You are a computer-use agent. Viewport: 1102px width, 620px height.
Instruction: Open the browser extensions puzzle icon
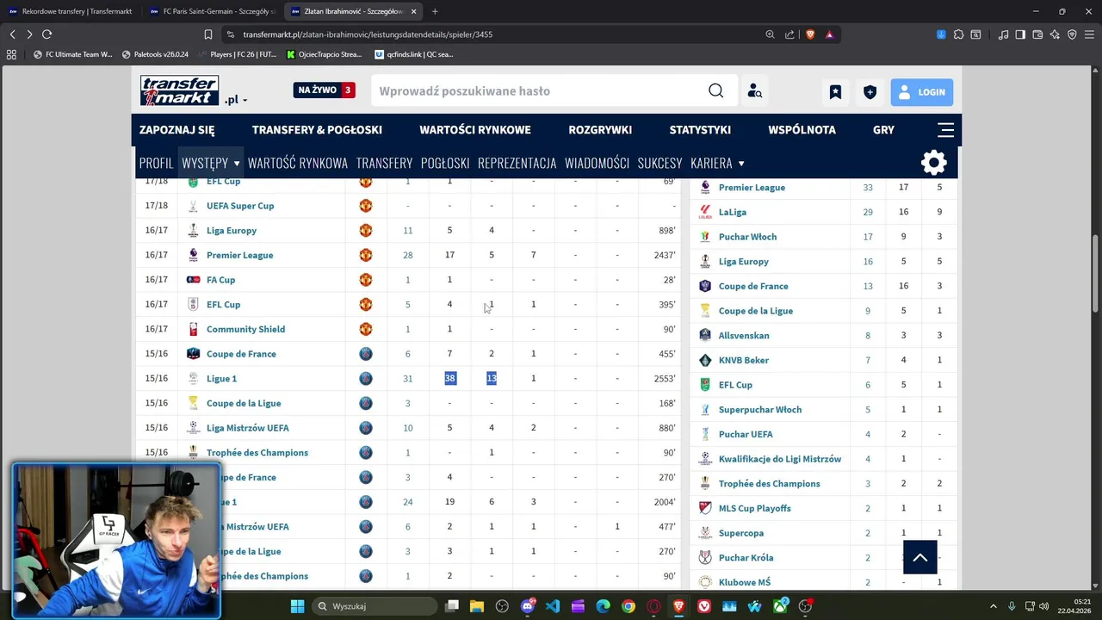point(958,34)
